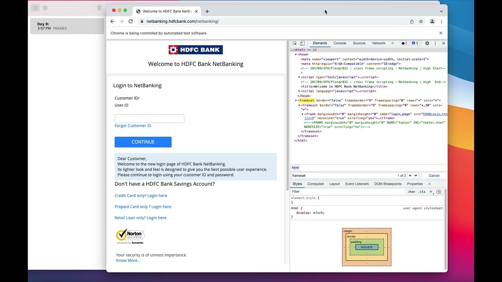502x282 pixels.
Task: Click the Norton Secured seal
Action: tap(130, 237)
